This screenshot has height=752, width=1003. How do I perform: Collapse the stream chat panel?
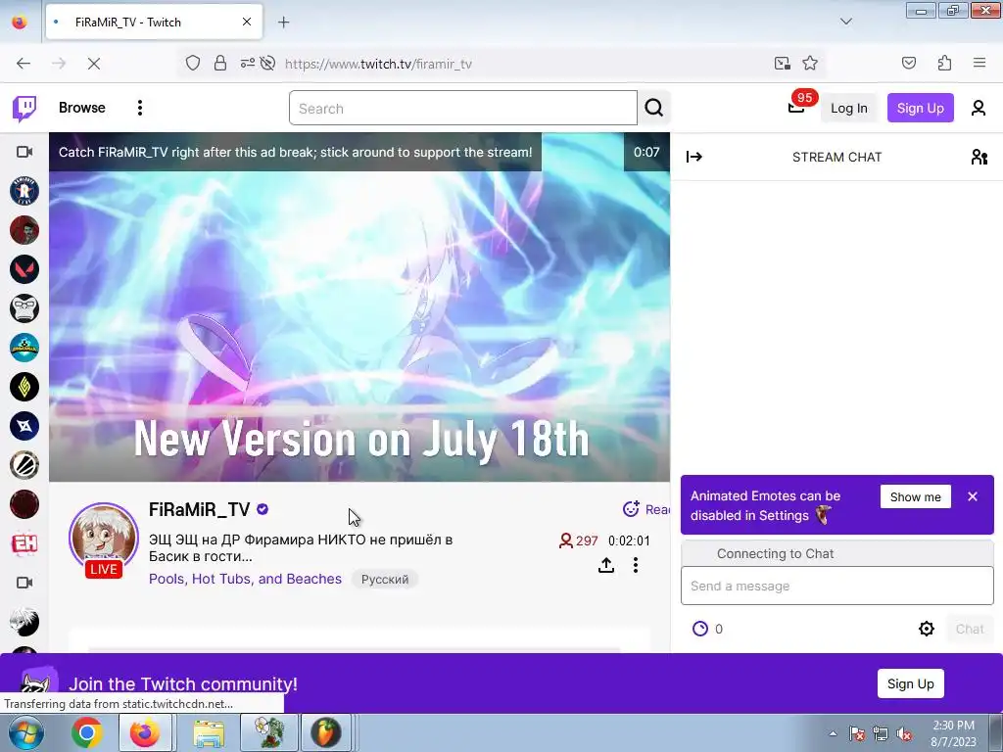point(694,157)
